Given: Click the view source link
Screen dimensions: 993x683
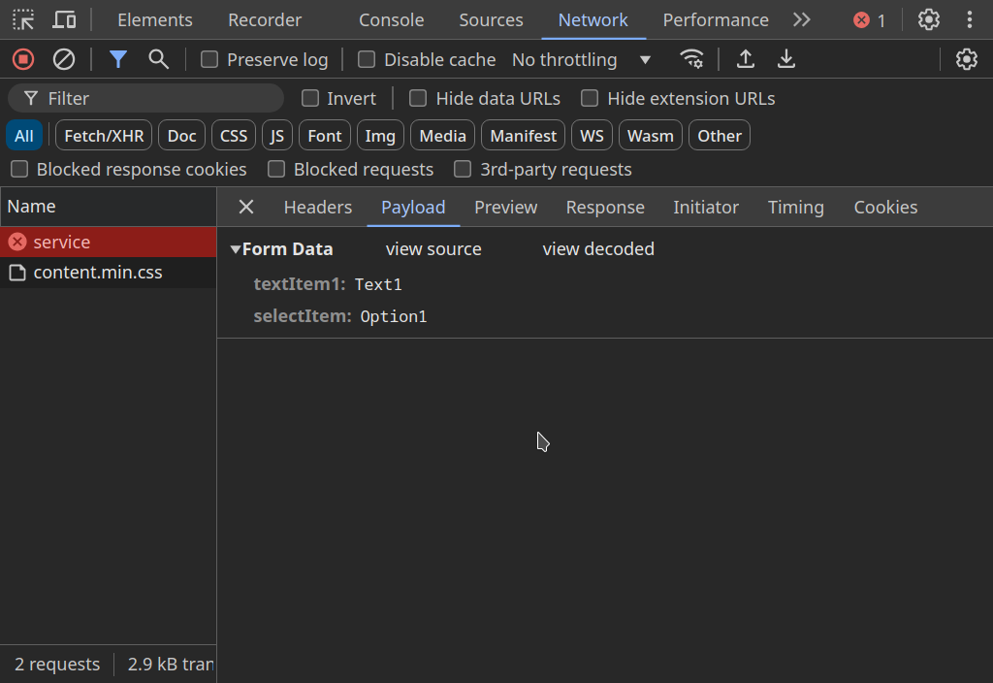Looking at the screenshot, I should coord(433,249).
